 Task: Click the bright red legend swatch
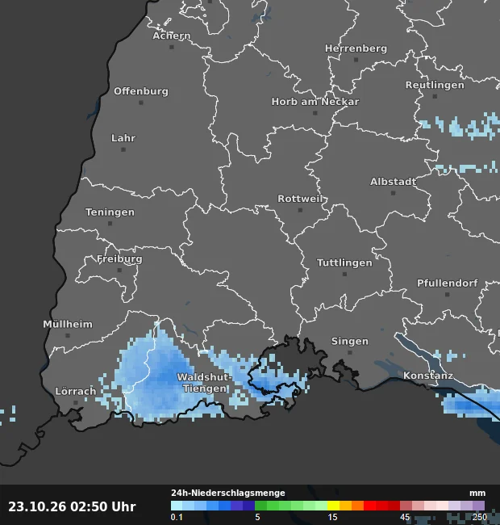[x=369, y=506]
